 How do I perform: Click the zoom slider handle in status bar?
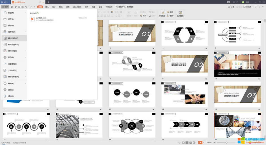(226, 143)
